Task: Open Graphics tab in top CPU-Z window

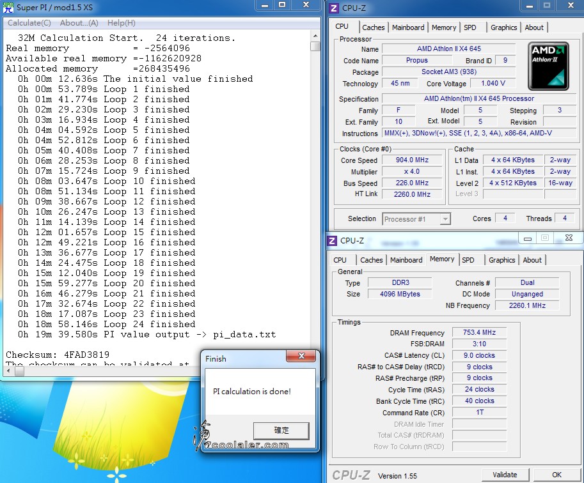Action: click(503, 27)
